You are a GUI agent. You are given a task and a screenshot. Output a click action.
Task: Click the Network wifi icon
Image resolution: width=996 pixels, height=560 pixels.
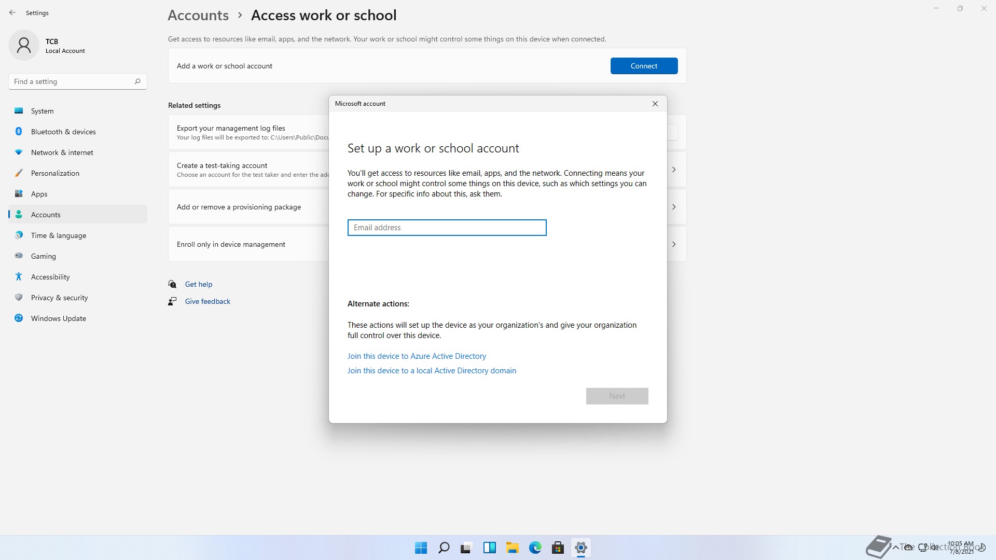[19, 152]
